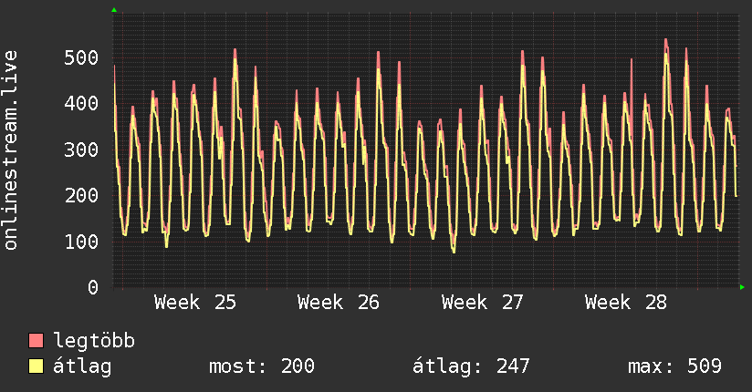Click the green arrow ending the x-axis
Viewport: 752px width, 392px height.
[742, 287]
